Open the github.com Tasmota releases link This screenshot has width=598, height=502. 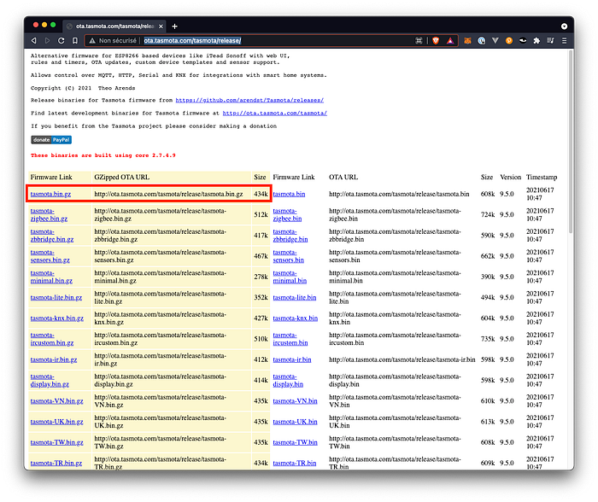[x=249, y=100]
